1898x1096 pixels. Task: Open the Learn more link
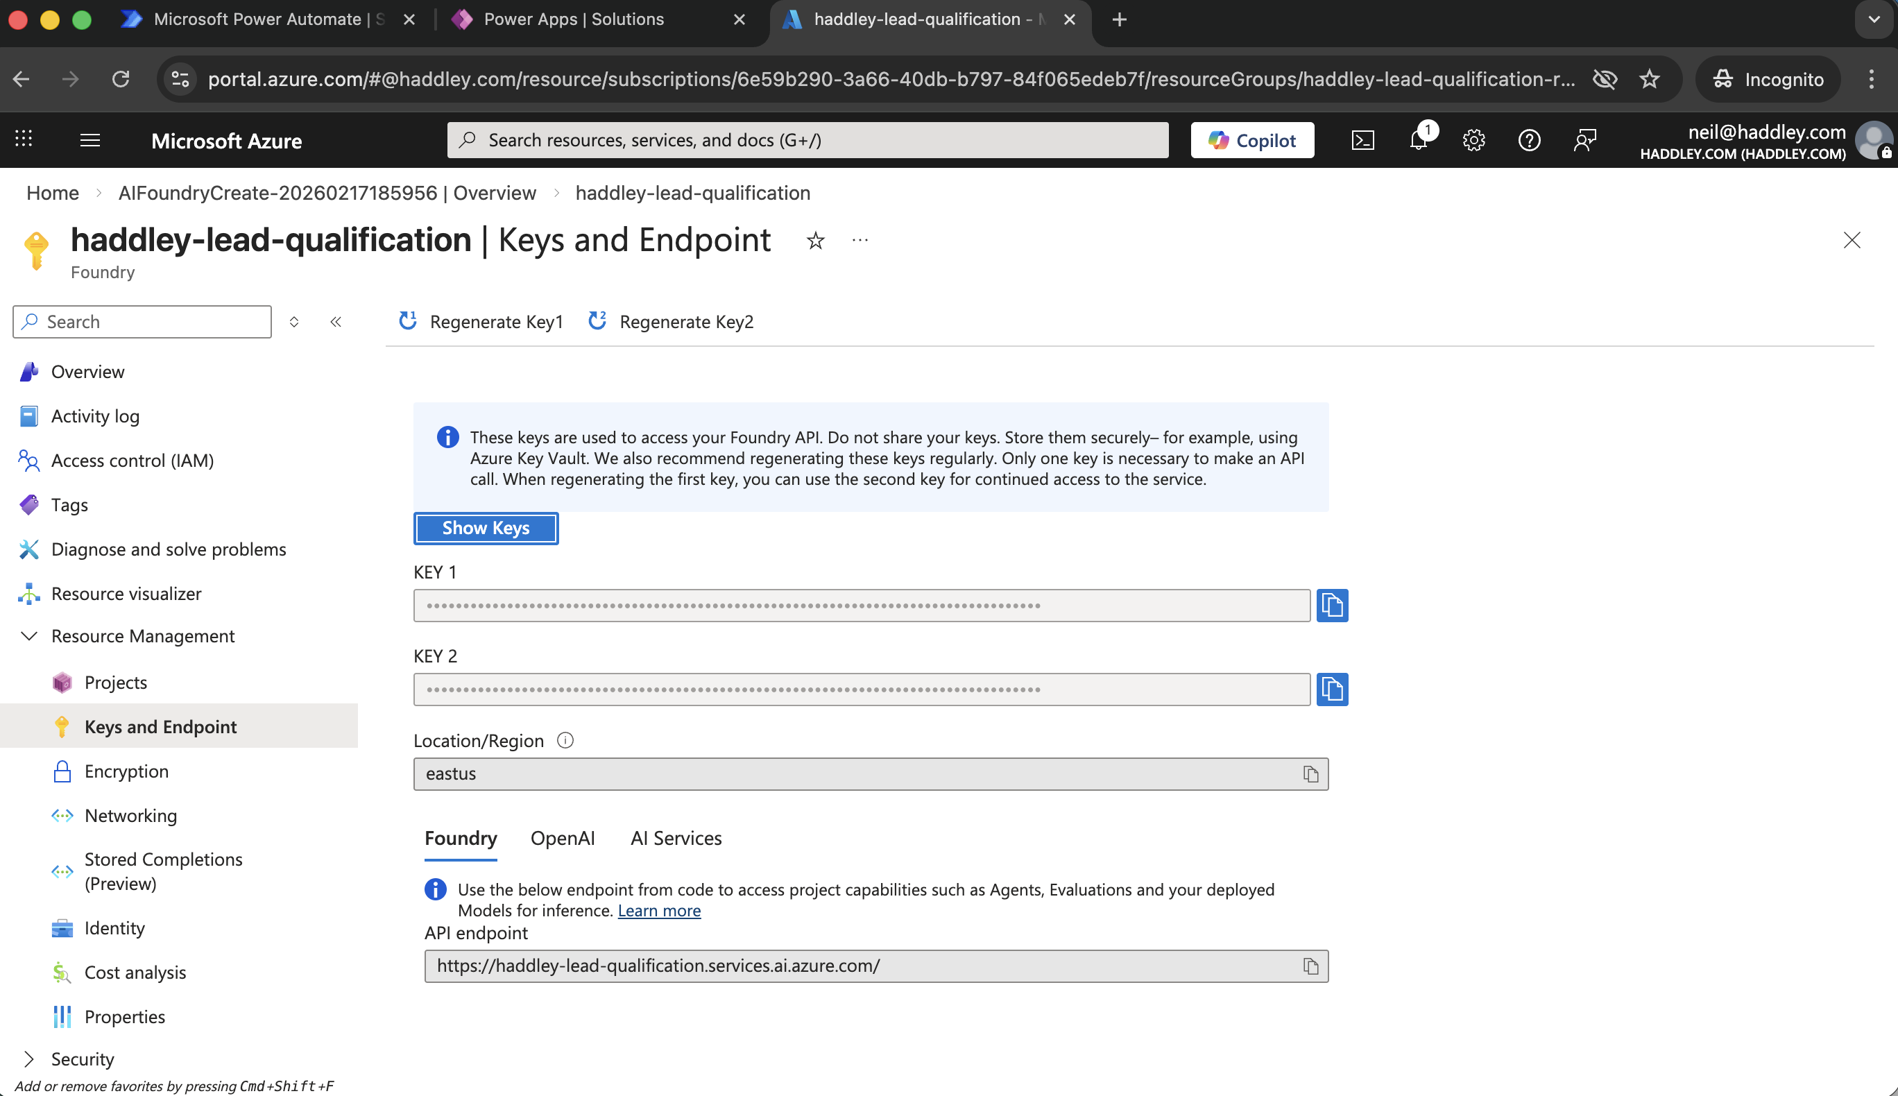pyautogui.click(x=658, y=910)
